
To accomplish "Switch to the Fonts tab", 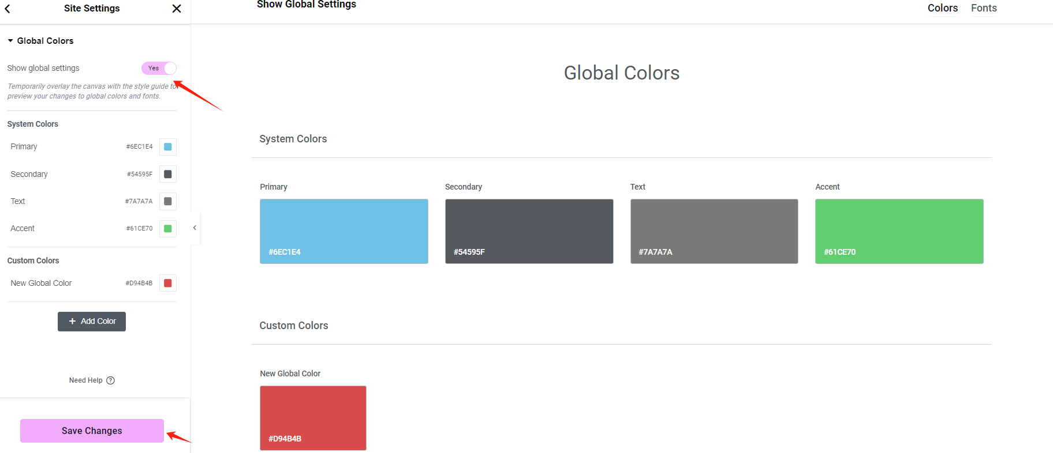I will pyautogui.click(x=984, y=8).
